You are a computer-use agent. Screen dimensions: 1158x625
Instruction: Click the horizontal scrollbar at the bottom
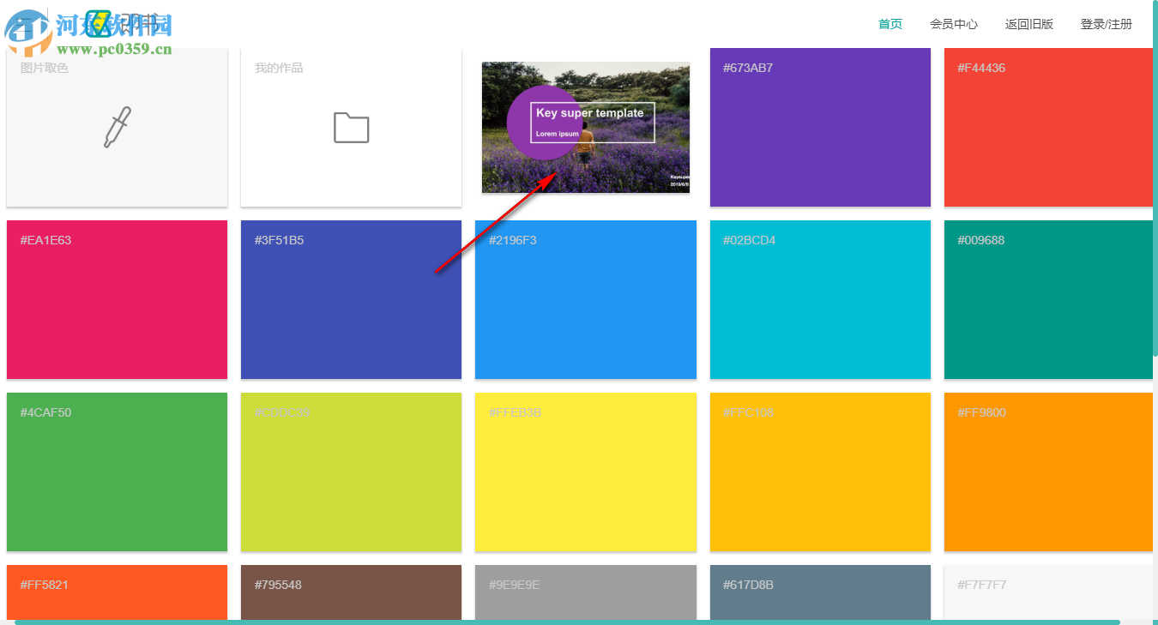point(567,622)
